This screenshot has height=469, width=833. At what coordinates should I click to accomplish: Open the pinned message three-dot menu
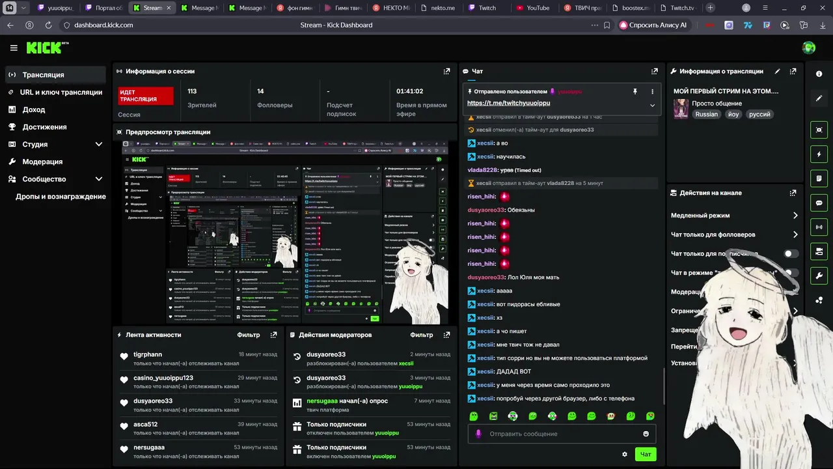point(653,92)
